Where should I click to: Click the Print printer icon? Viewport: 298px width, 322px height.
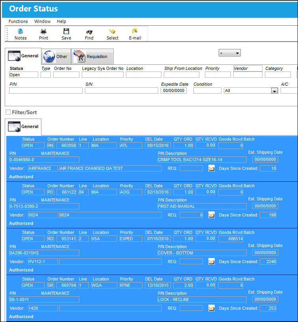point(43,32)
